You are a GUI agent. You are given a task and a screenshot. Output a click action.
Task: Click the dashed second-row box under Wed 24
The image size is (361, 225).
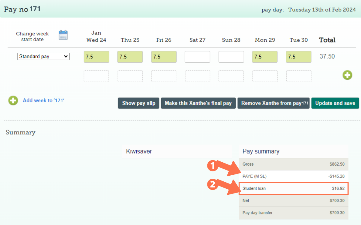pos(96,76)
